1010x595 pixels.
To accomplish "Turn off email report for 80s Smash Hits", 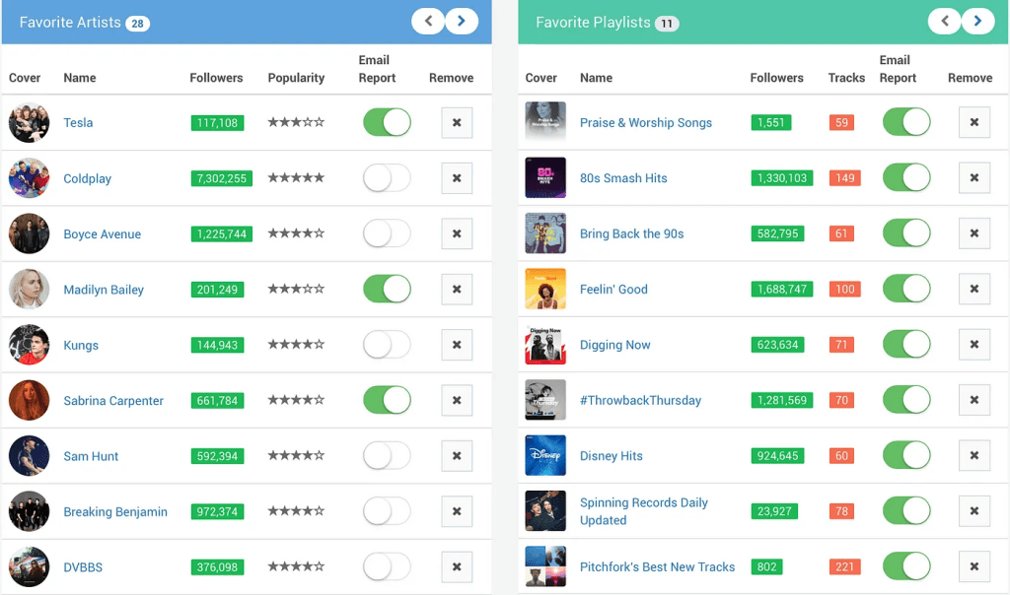I will pos(905,178).
